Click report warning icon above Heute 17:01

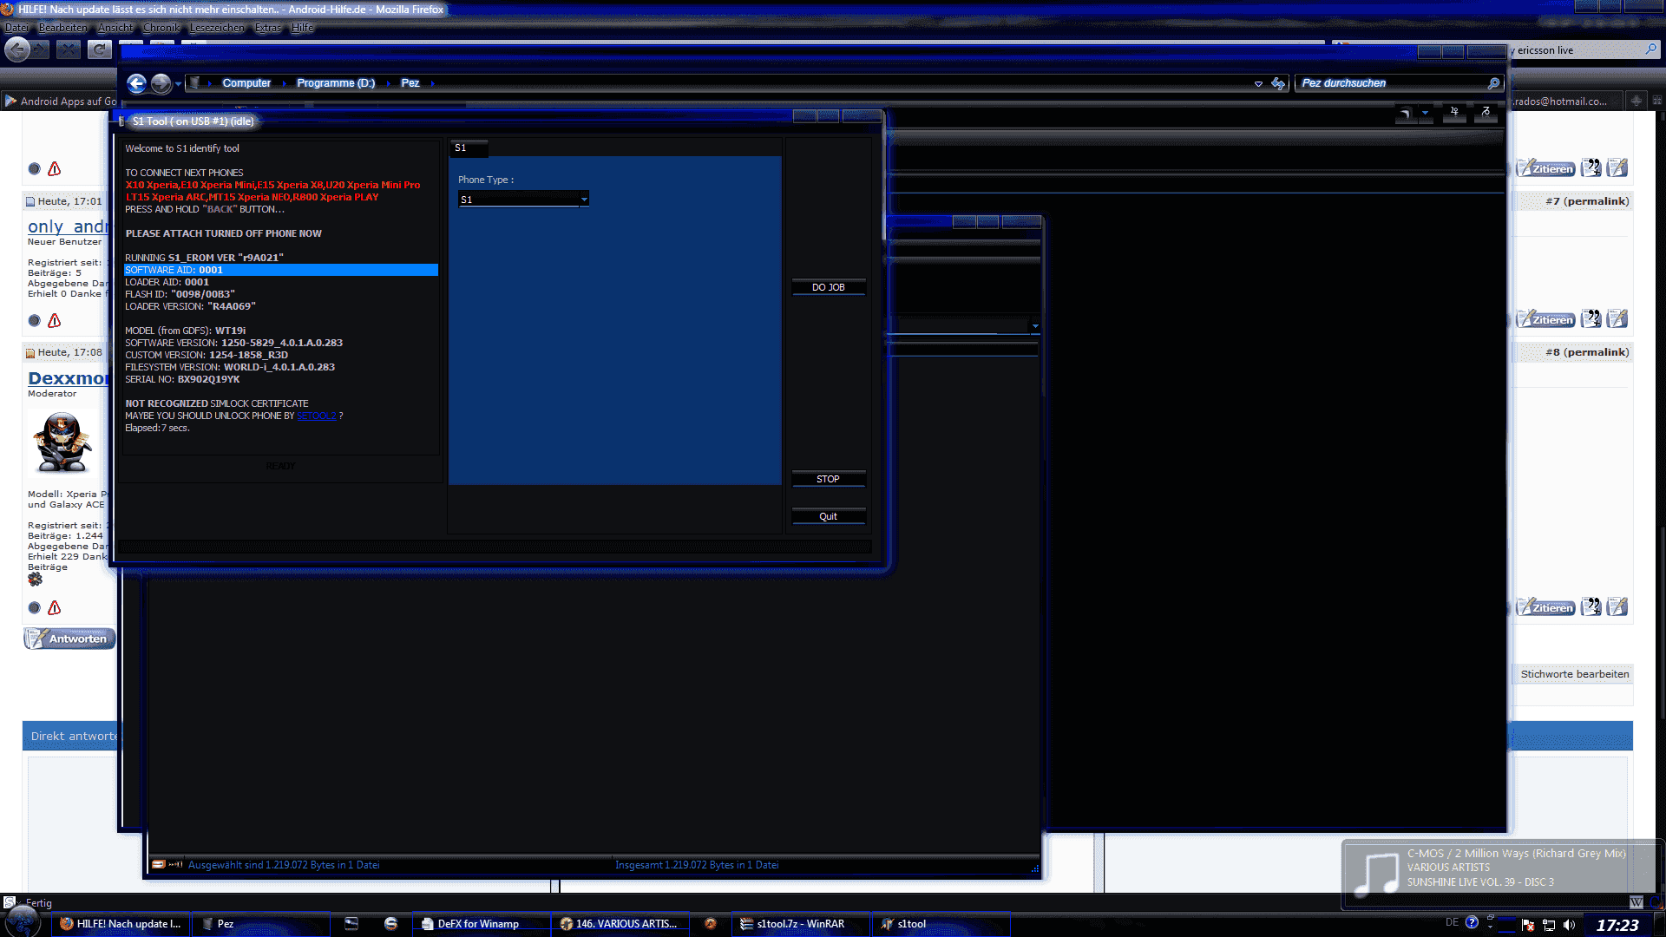(x=55, y=168)
